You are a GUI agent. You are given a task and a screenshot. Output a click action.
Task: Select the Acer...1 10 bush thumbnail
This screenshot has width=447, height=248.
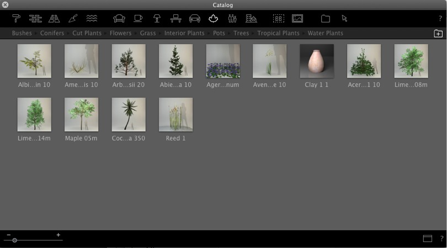pyautogui.click(x=364, y=61)
